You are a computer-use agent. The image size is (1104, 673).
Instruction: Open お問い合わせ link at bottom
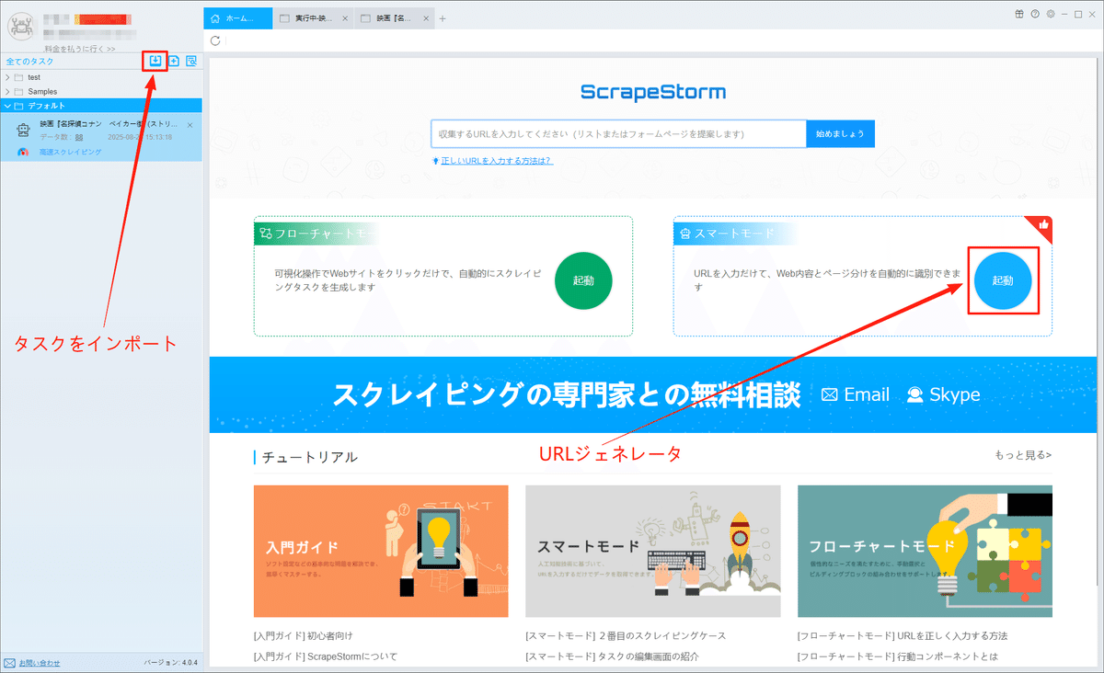click(x=40, y=662)
